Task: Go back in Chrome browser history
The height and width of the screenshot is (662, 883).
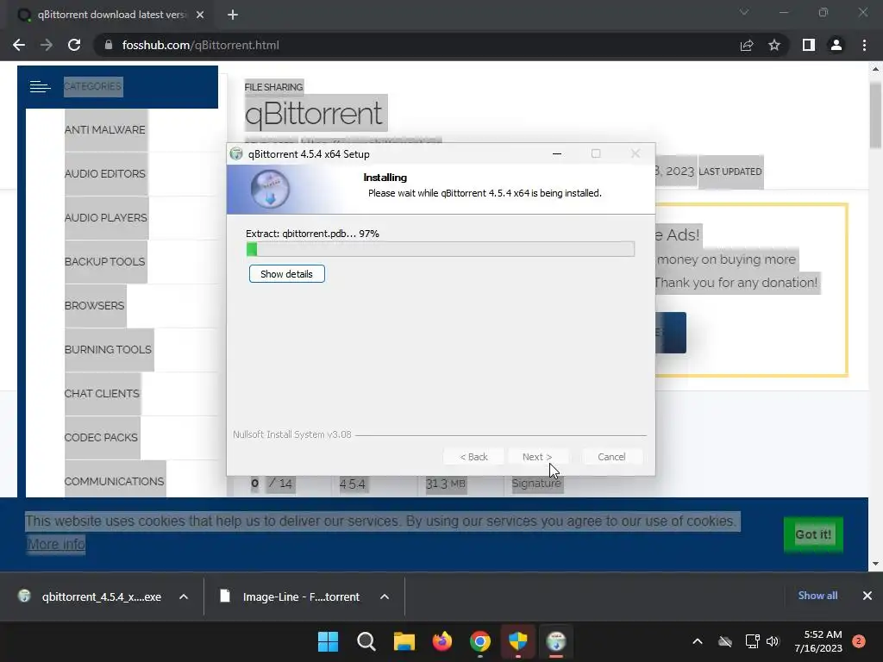Action: [x=19, y=45]
